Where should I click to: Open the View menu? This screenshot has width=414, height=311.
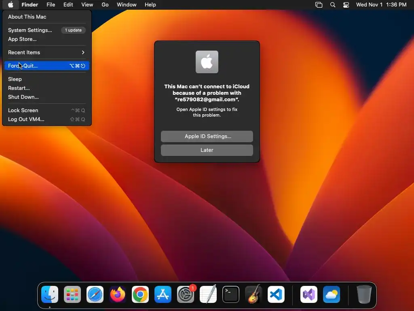pyautogui.click(x=87, y=5)
